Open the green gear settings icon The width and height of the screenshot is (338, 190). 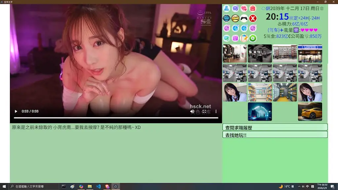pos(253,38)
